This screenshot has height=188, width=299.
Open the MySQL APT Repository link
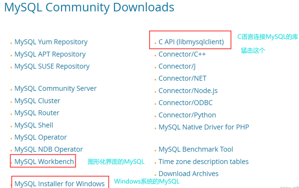click(50, 54)
